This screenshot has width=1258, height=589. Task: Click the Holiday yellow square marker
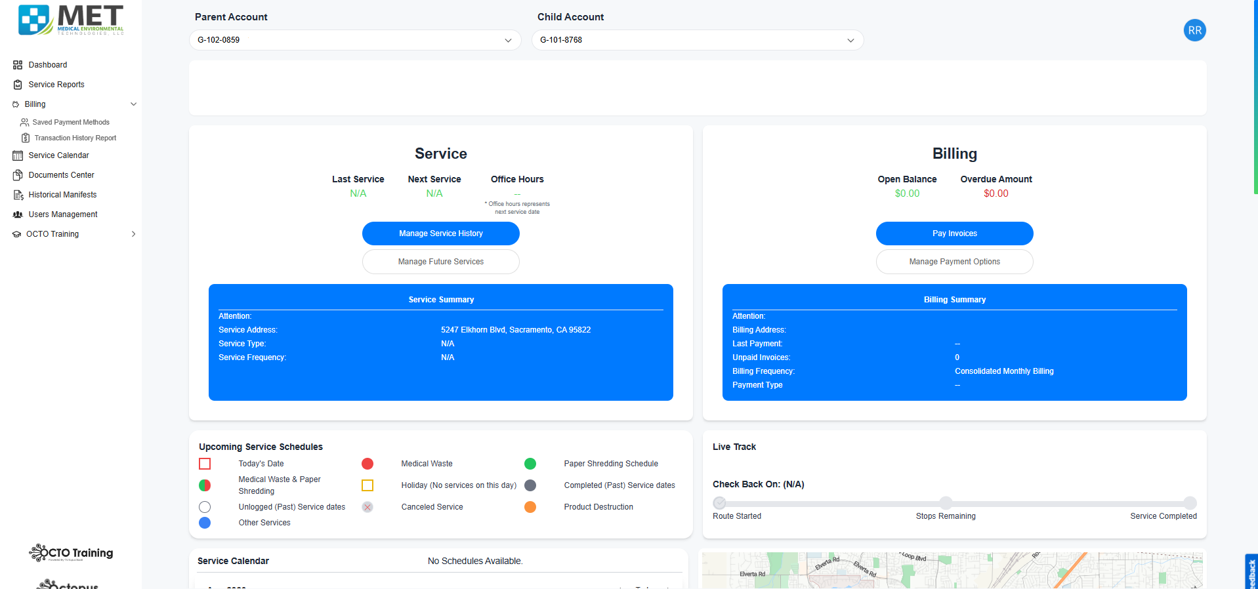(x=367, y=485)
